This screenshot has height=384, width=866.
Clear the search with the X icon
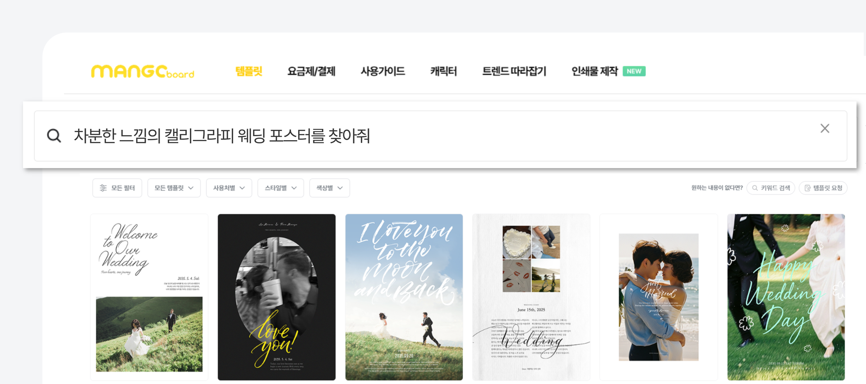[x=825, y=128]
